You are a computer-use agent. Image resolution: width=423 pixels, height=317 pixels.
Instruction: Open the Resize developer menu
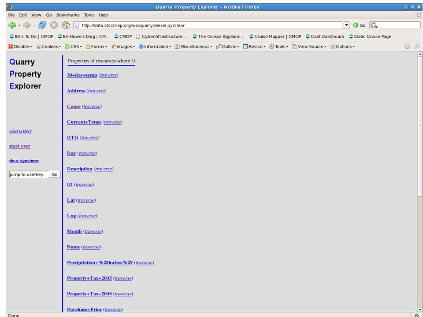tap(254, 46)
